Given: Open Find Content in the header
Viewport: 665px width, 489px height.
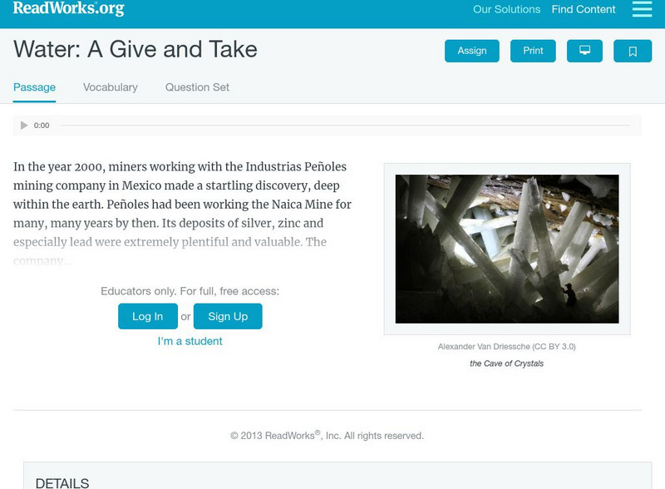Looking at the screenshot, I should click(x=584, y=10).
